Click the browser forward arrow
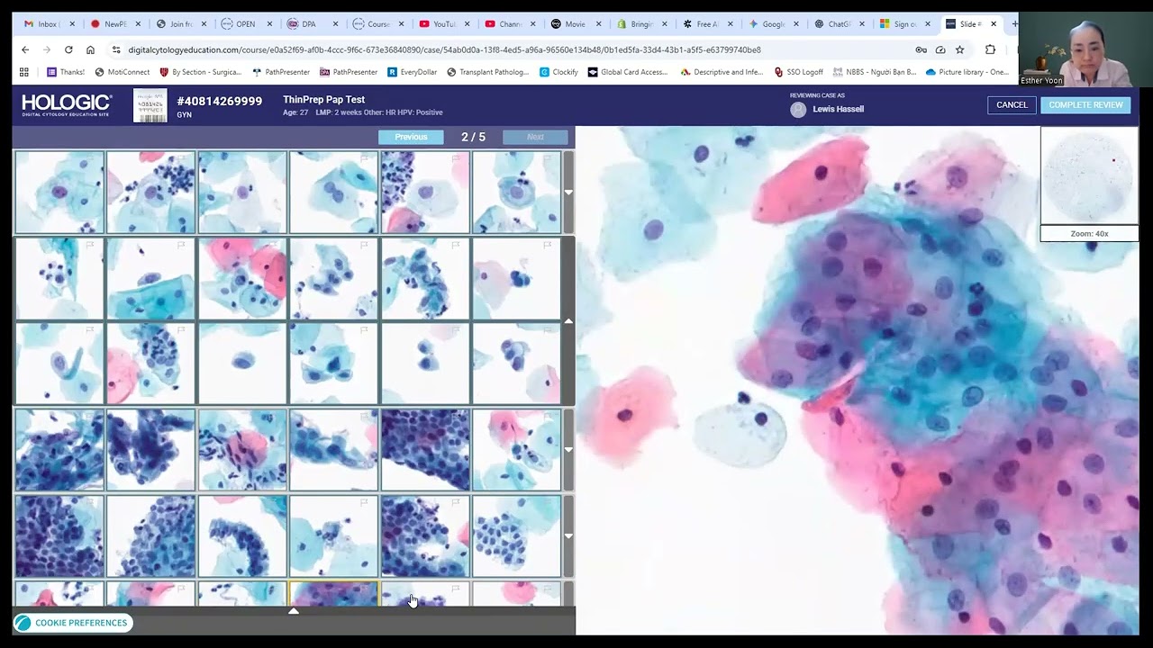This screenshot has width=1153, height=648. tap(47, 49)
